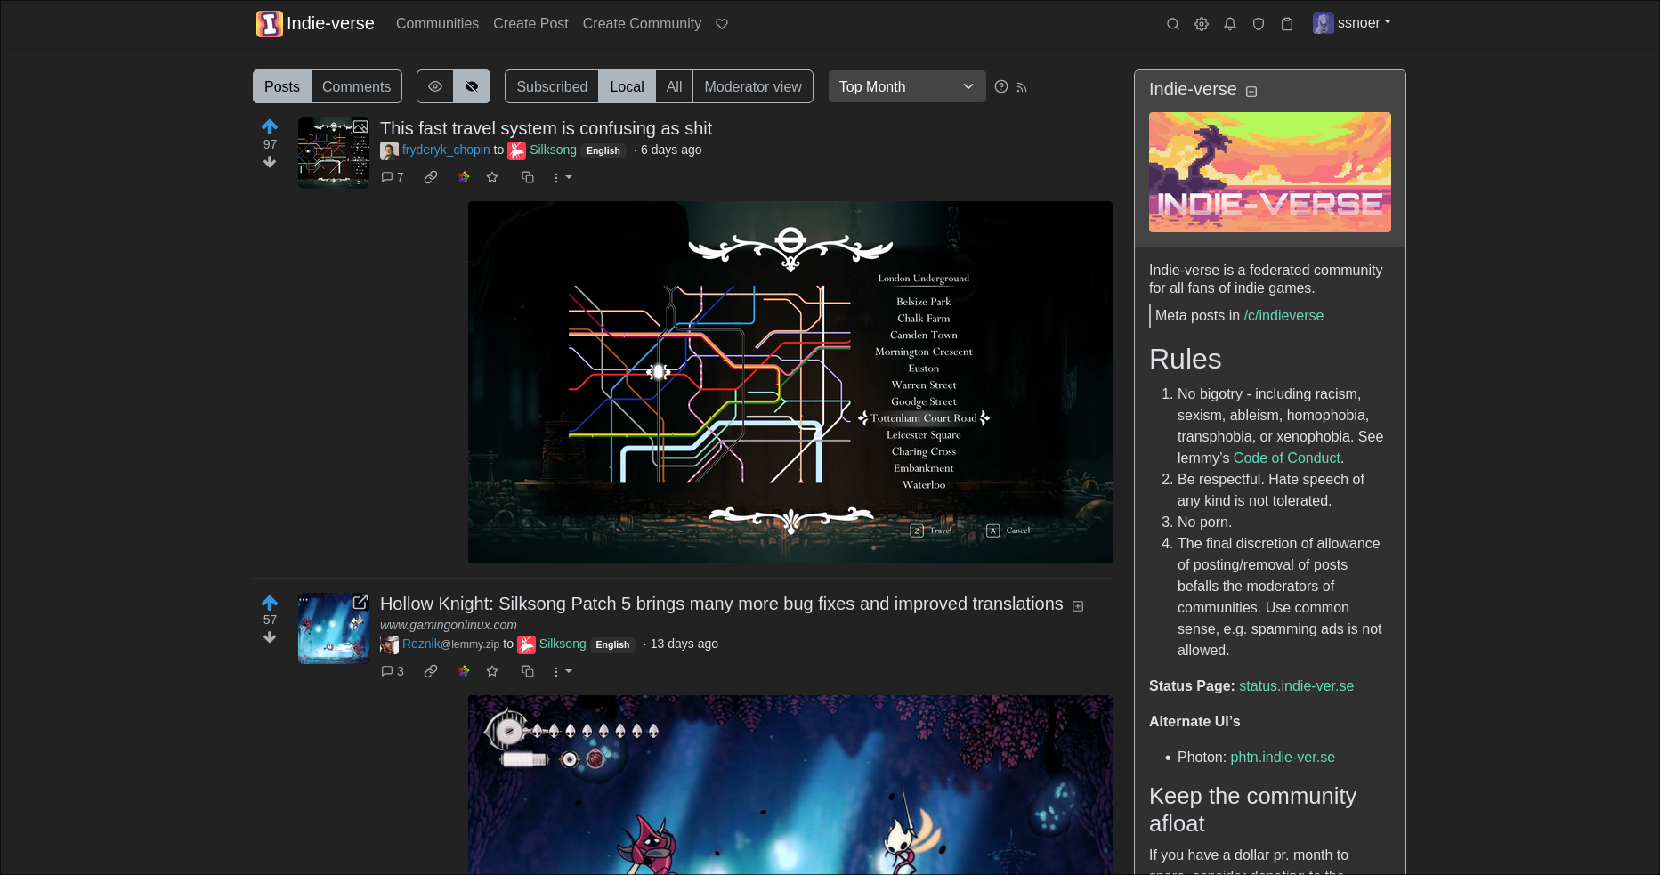Image resolution: width=1660 pixels, height=875 pixels.
Task: Show hidden posts with the eye toggle
Action: click(434, 86)
